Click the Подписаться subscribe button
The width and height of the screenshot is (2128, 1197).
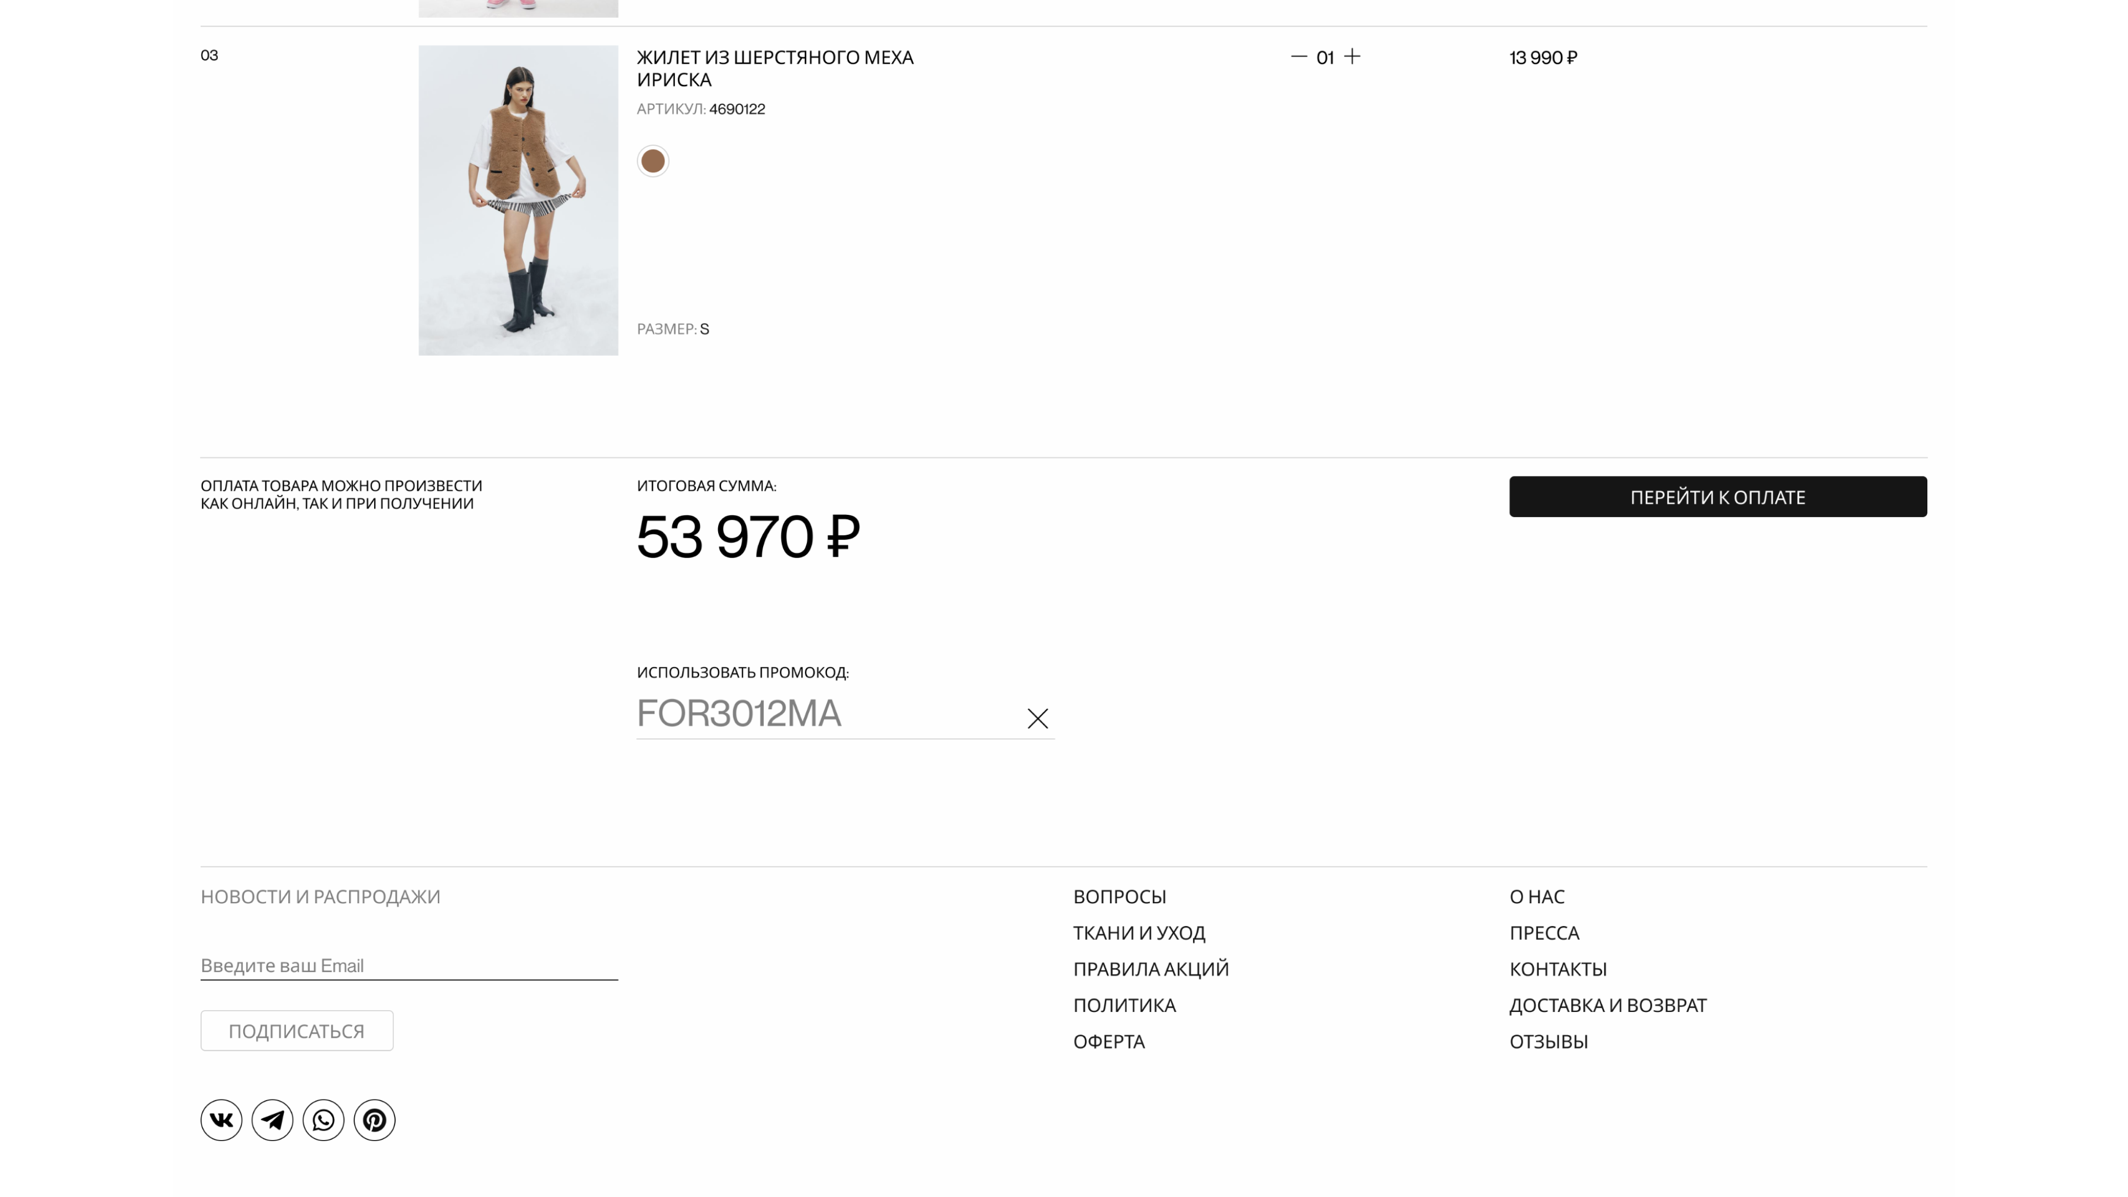click(296, 1031)
